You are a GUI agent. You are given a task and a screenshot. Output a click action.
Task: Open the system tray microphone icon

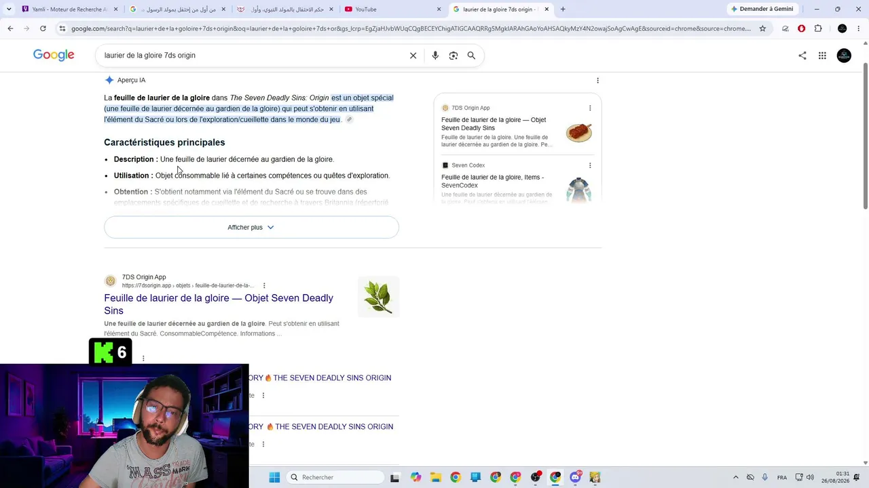(765, 477)
